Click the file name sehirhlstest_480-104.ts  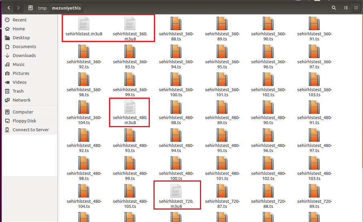tap(84, 204)
